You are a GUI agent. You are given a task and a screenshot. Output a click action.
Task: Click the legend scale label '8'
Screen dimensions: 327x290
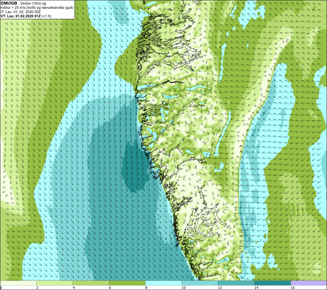pos(146,288)
